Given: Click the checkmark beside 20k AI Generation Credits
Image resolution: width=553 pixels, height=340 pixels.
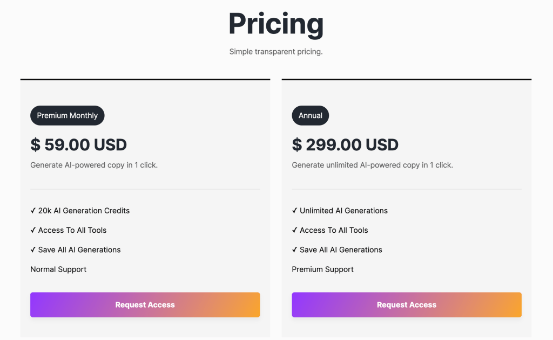Looking at the screenshot, I should pos(33,211).
